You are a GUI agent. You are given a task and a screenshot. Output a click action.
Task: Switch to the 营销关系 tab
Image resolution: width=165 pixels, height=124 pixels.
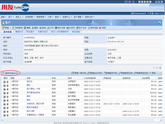19,32
